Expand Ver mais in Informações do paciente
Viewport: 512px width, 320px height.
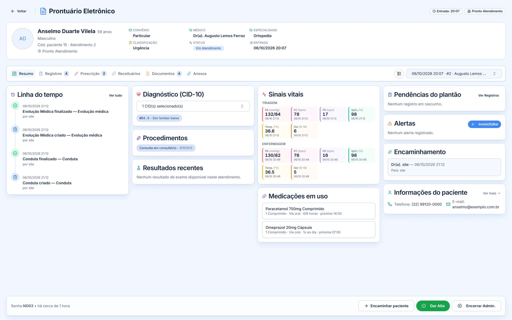tap(491, 193)
